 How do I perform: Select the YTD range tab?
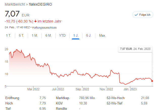pos(62,35)
